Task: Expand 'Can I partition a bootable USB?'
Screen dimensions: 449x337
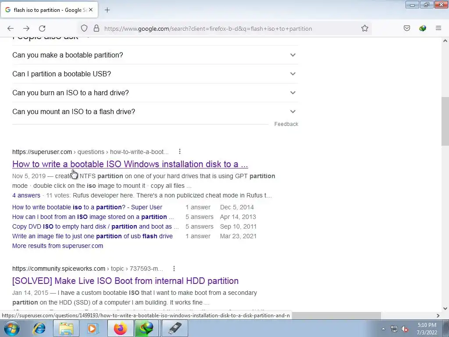Action: 155,74
